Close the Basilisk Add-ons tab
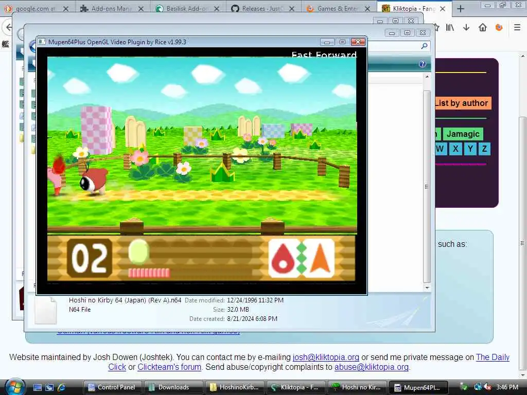527x395 pixels. pyautogui.click(x=217, y=9)
